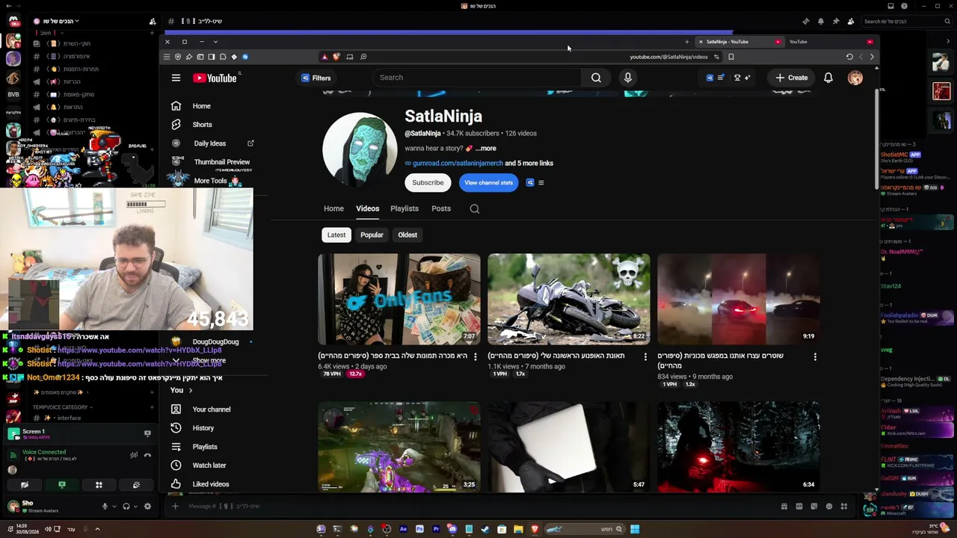Open YouTube notifications bell

pyautogui.click(x=828, y=78)
